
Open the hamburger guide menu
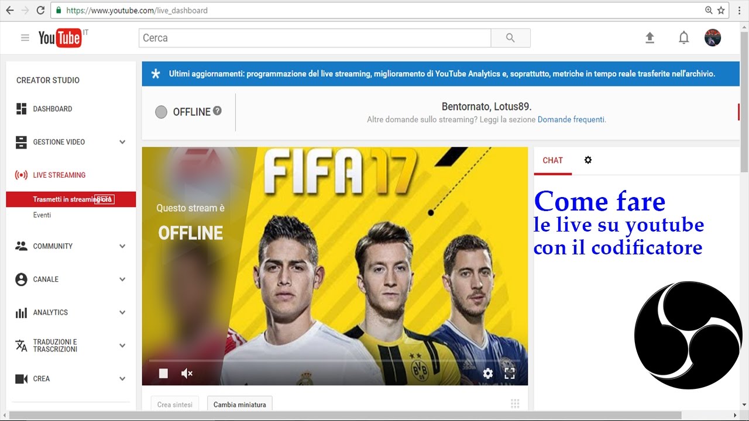click(25, 38)
